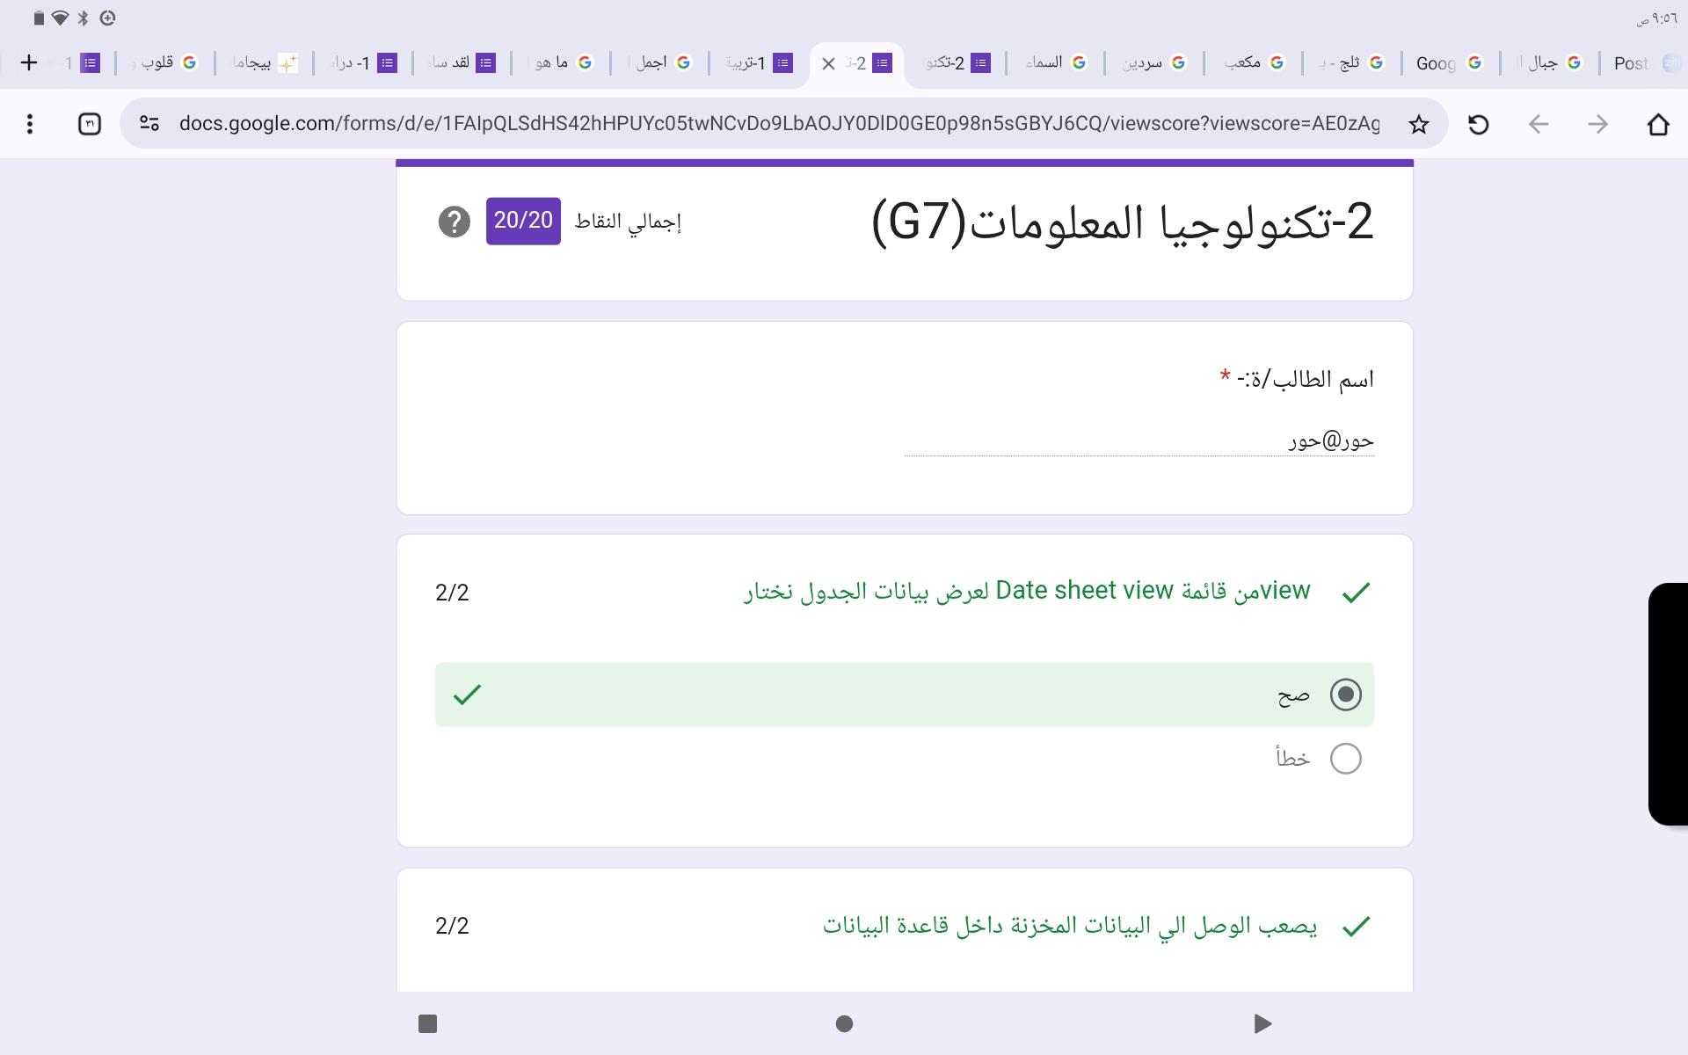
Task: Navigate back with the left arrow
Action: [x=1538, y=124]
